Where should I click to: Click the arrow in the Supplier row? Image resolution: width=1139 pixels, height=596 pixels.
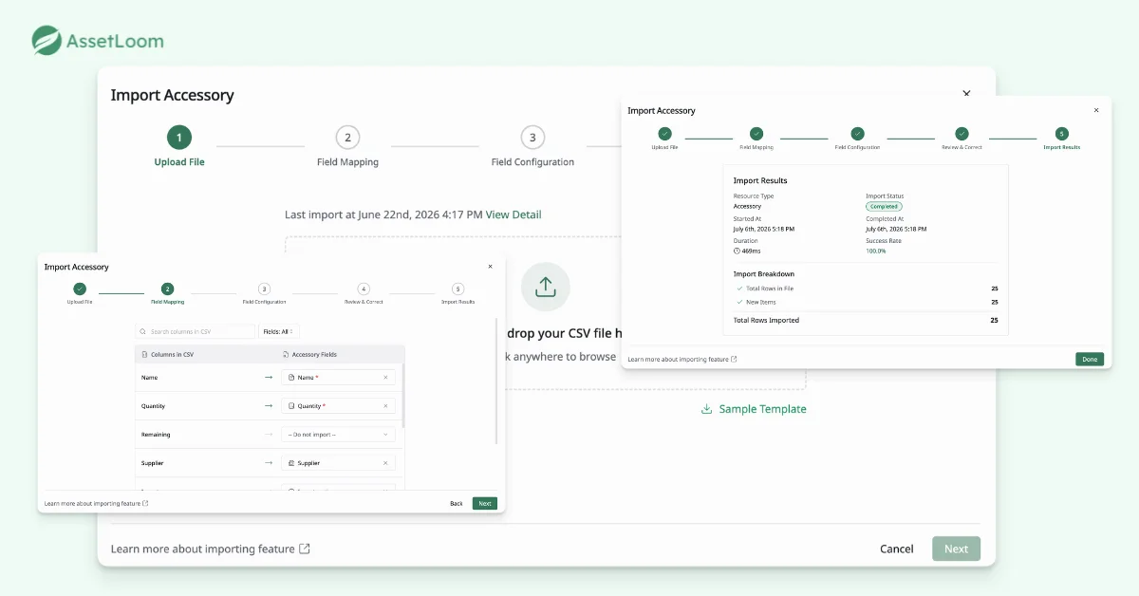click(269, 463)
